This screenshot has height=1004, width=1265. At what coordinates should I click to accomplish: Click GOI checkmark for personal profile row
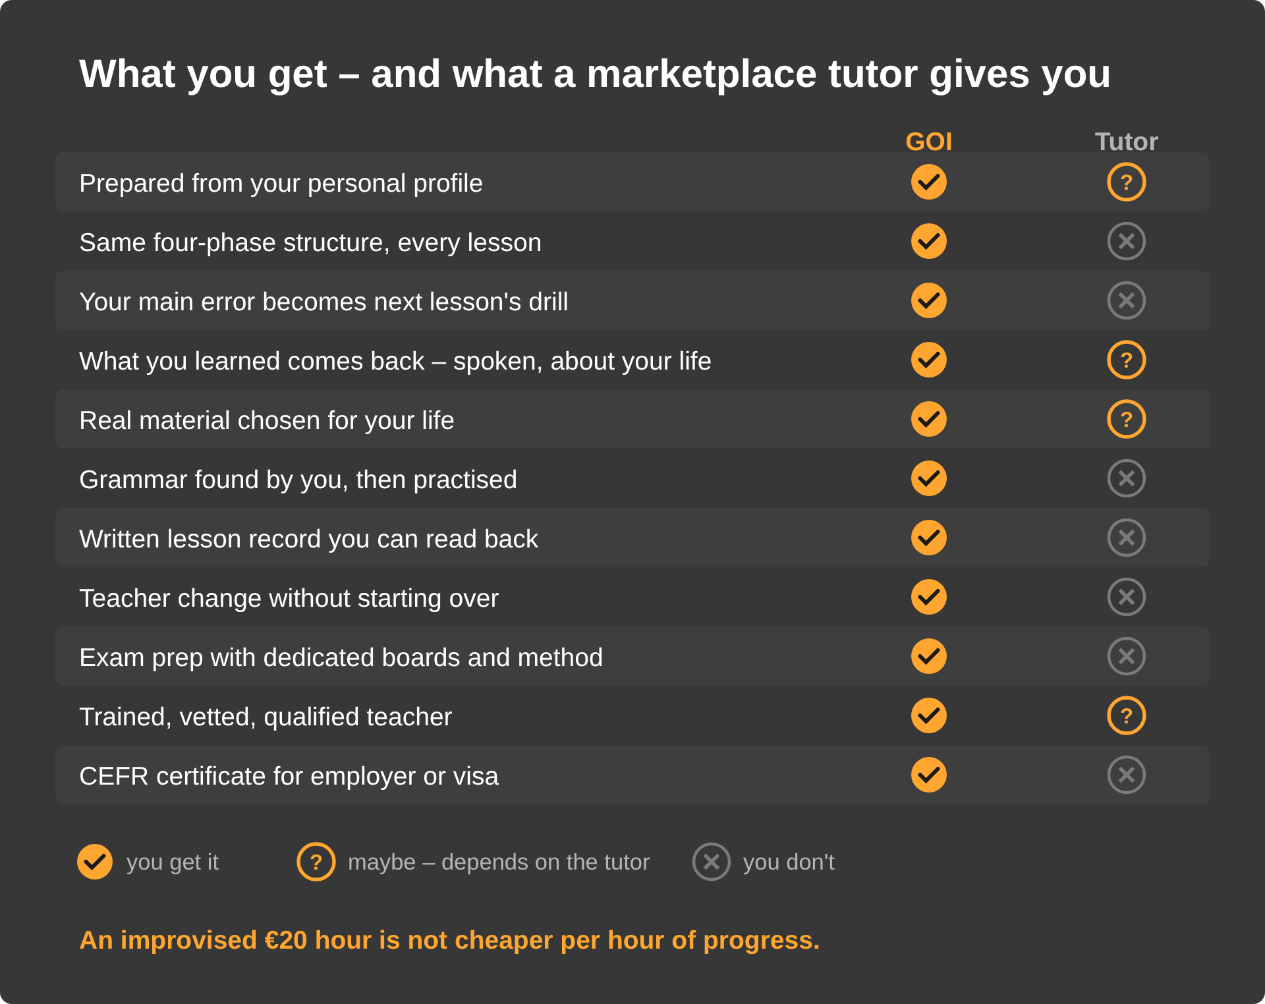click(929, 182)
